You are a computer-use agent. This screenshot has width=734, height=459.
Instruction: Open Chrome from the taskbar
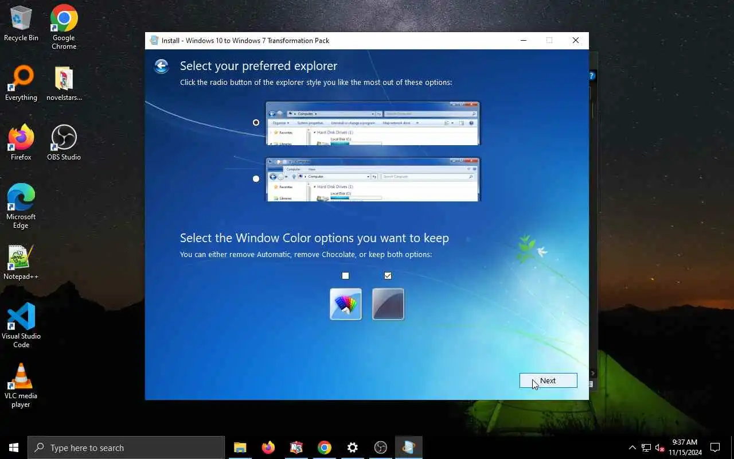point(325,448)
